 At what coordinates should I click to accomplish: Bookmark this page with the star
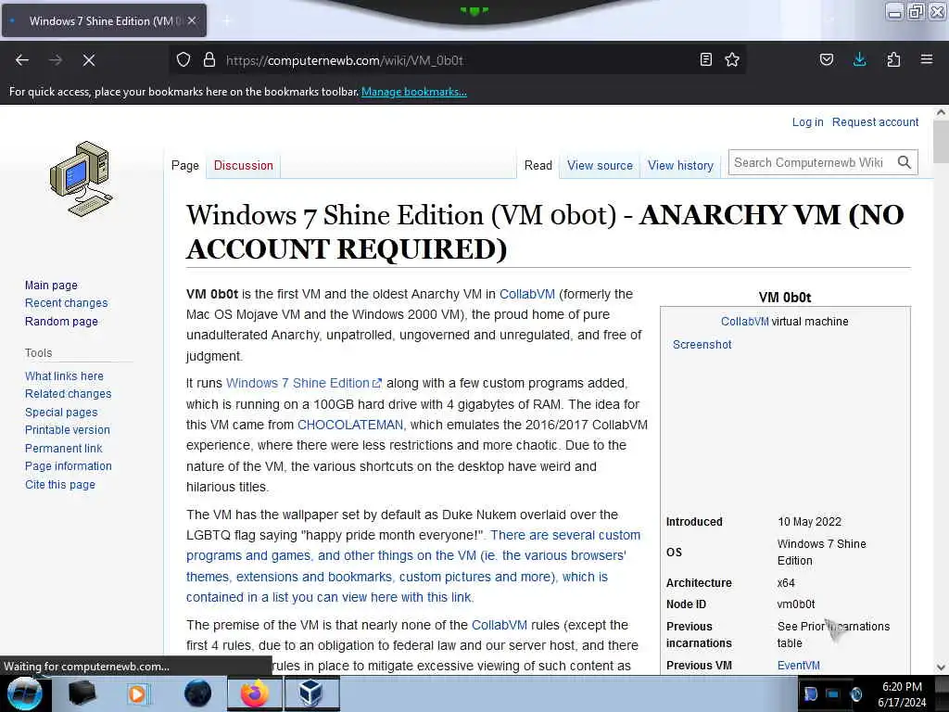(732, 59)
